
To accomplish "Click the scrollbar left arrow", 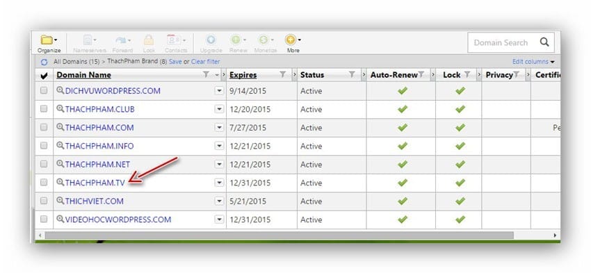I will (40, 235).
